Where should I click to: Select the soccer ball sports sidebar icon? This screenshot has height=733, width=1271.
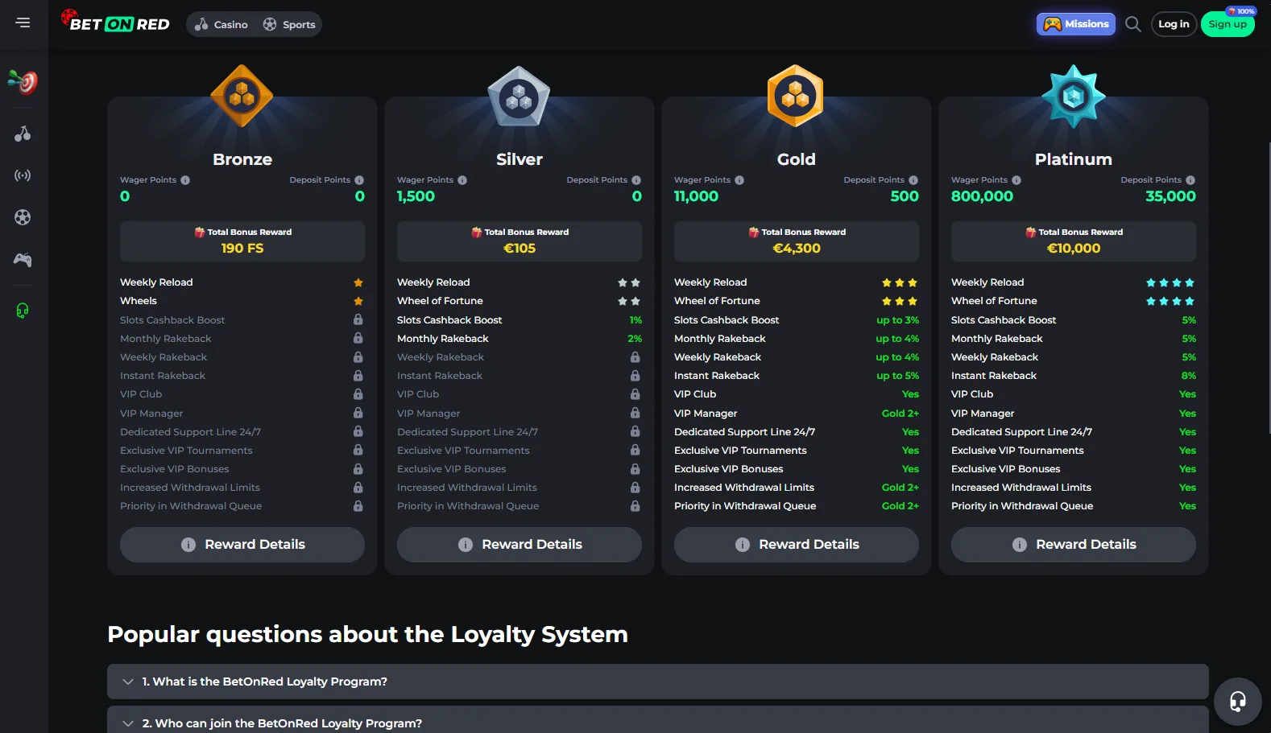[23, 217]
